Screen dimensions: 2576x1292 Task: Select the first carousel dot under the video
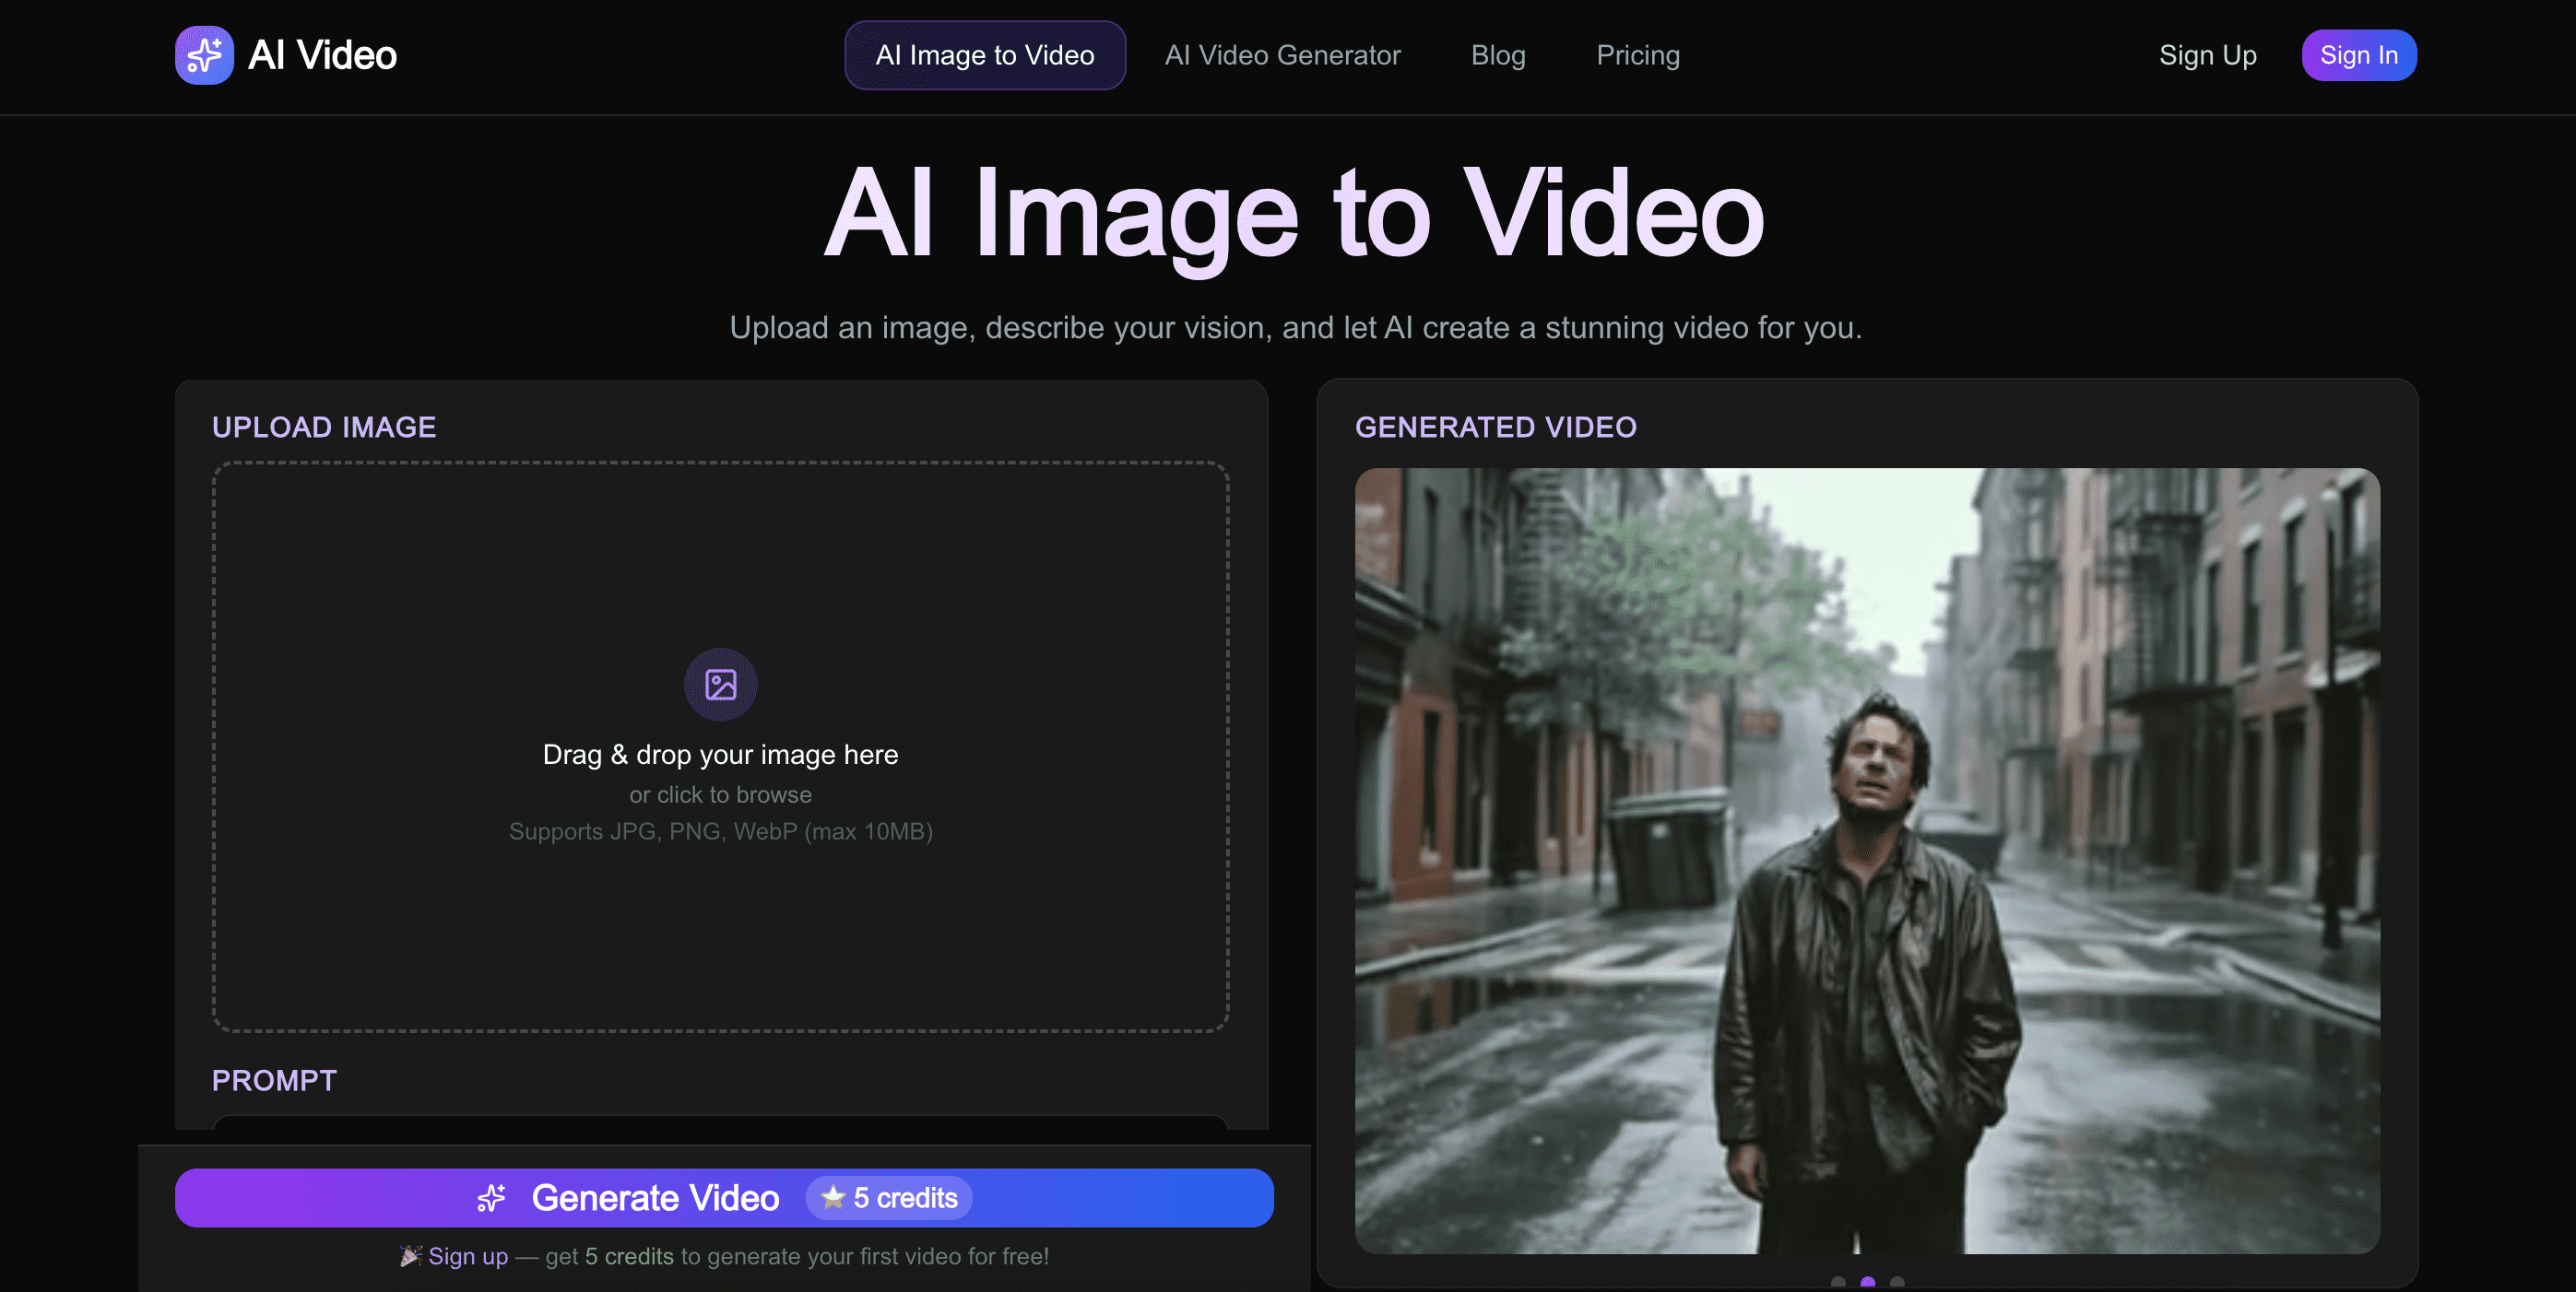click(1838, 1282)
